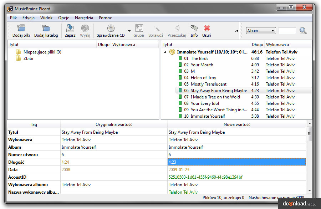Screen dimensions: 321x209
Task: Select the new Długość value 4:23
Action: [237, 162]
